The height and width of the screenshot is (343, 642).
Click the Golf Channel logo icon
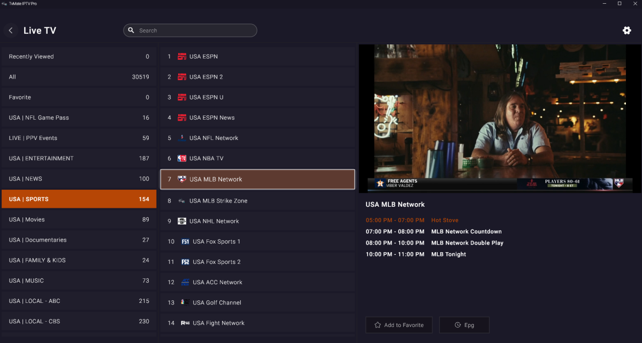click(x=185, y=302)
